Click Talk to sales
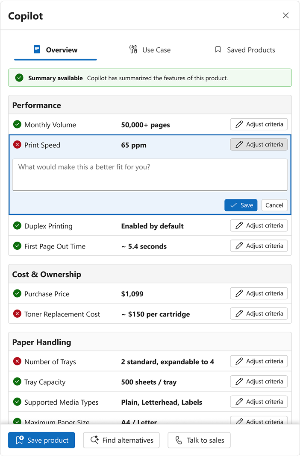 coord(199,440)
